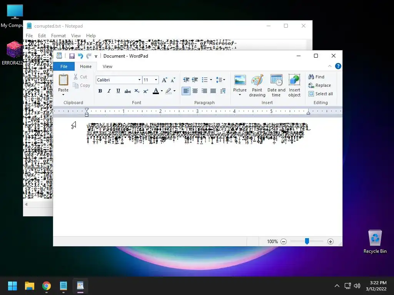Click the Cut scissors button
This screenshot has height=295, width=394.
coord(80,77)
